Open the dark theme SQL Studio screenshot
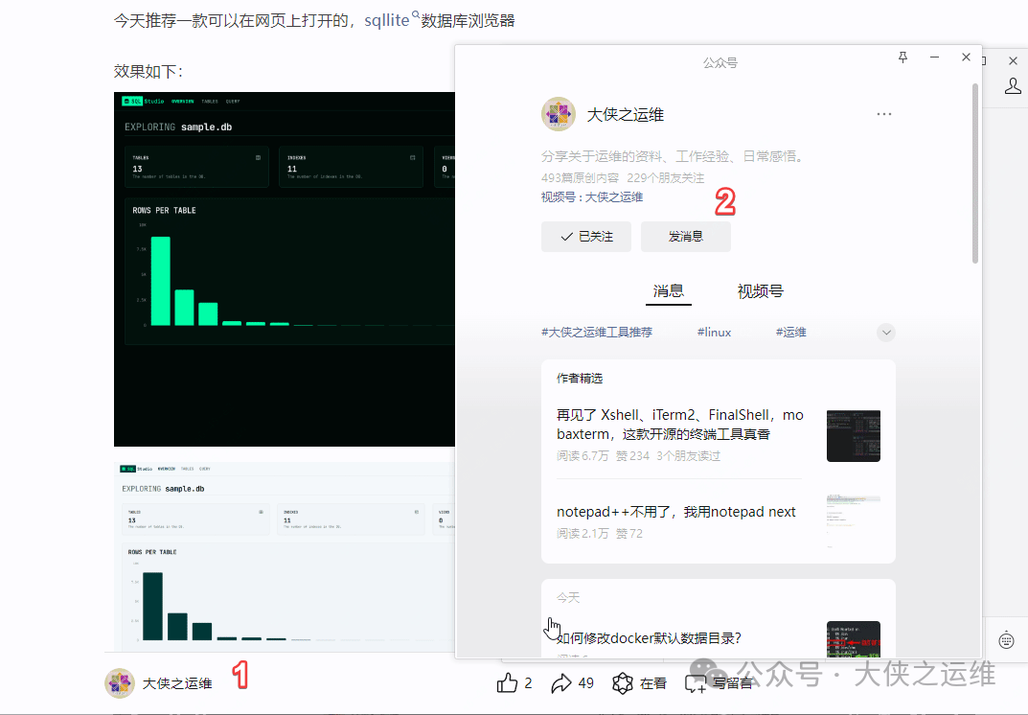 pos(285,269)
